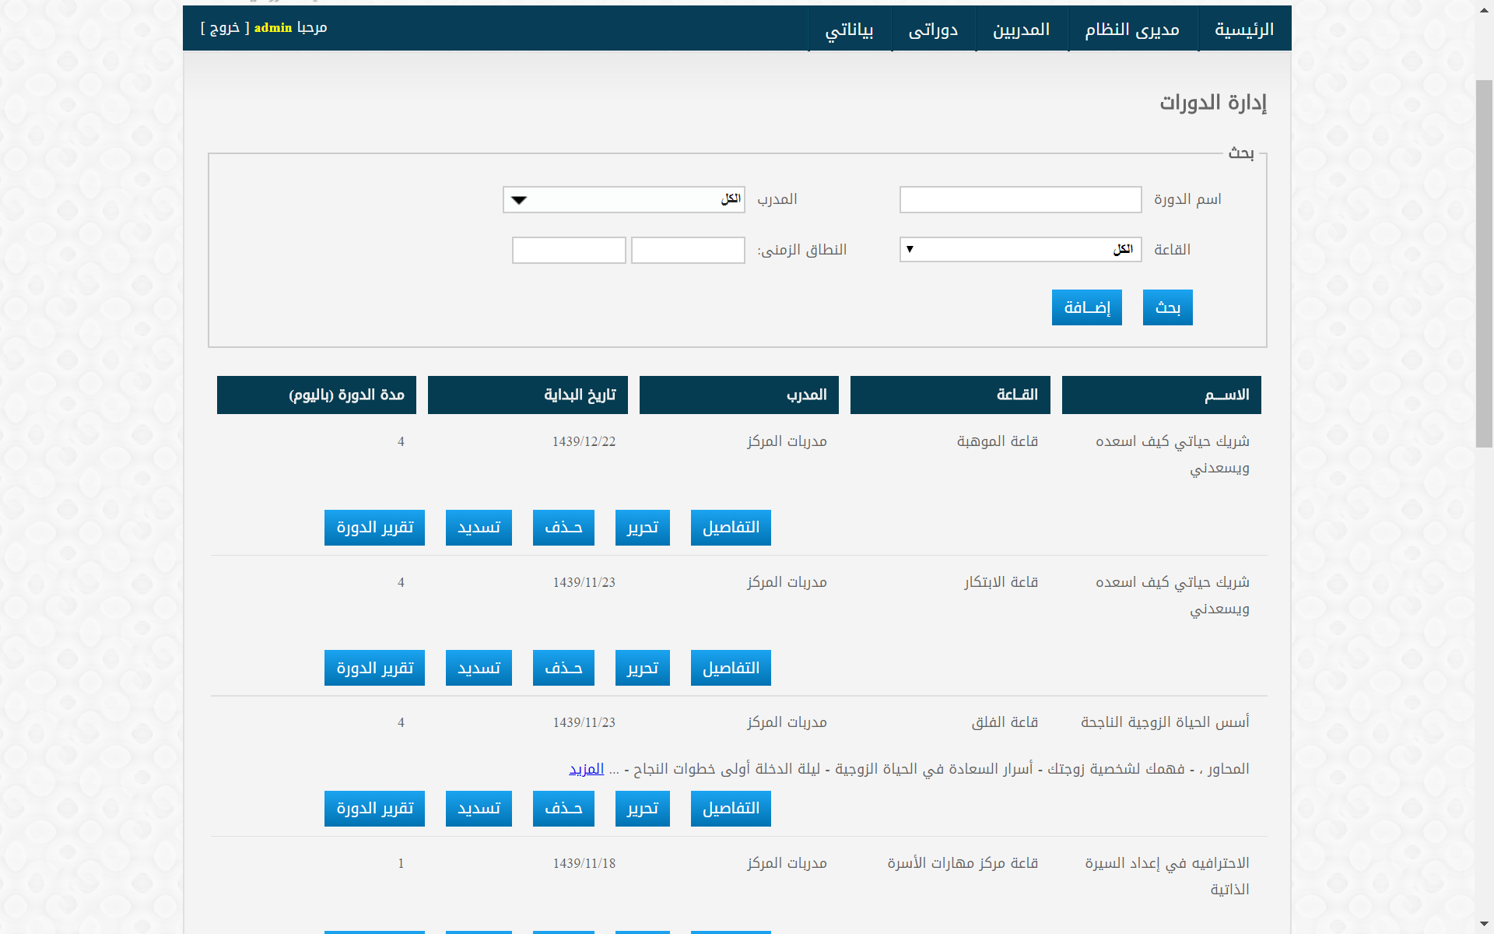
Task: Click the المدرب column header
Action: 739,395
